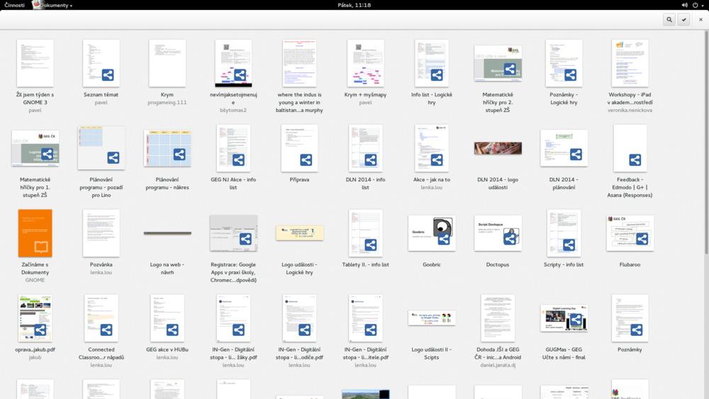Open the power system menu
This screenshot has height=399, width=709.
[x=698, y=5]
